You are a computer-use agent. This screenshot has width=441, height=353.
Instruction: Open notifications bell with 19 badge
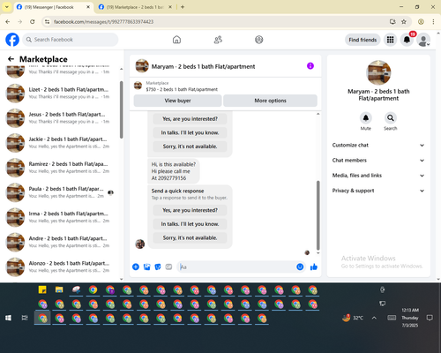(x=407, y=40)
